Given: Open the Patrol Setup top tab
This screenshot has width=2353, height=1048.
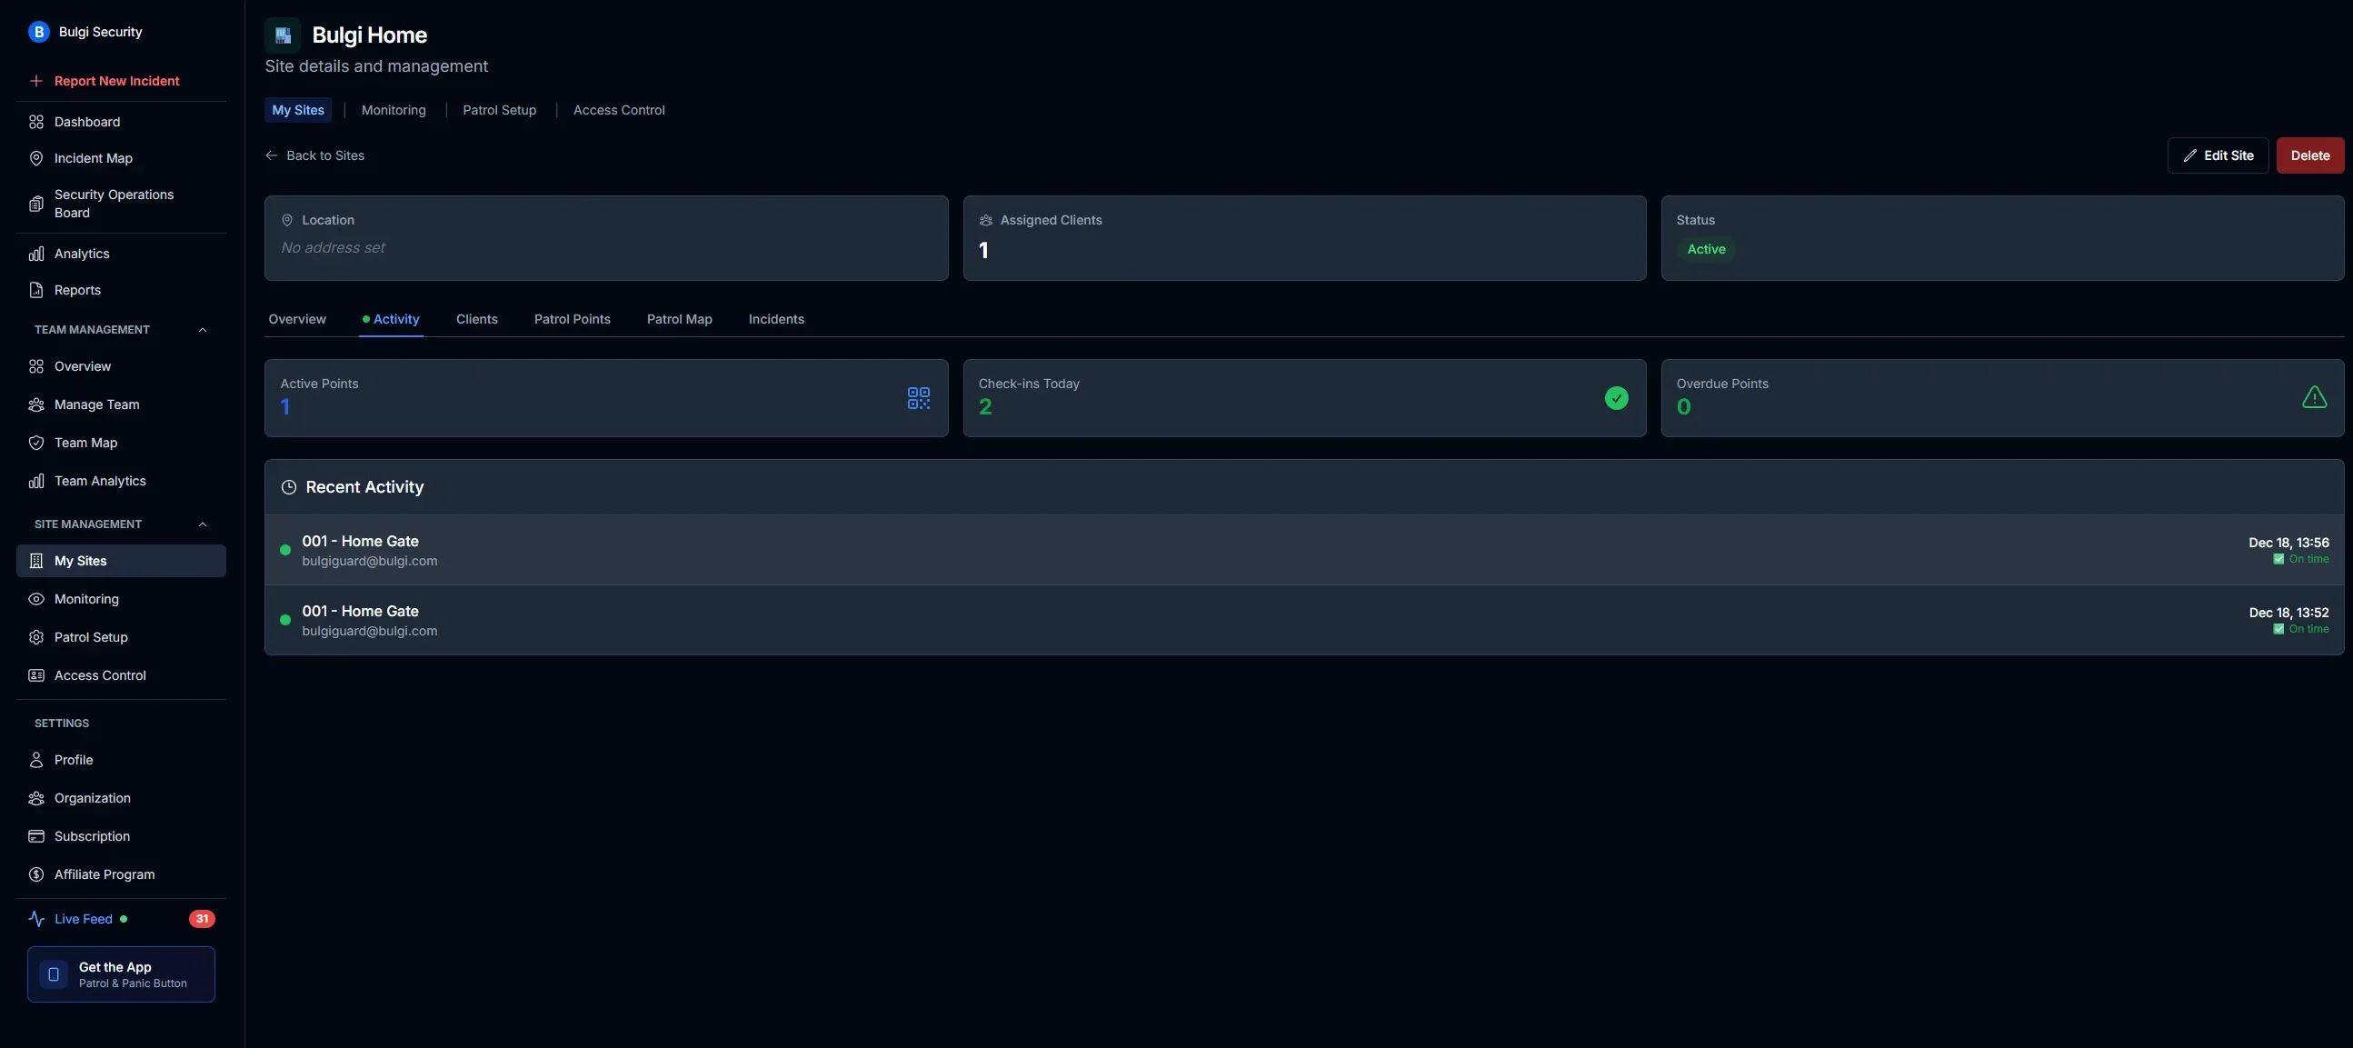Looking at the screenshot, I should pos(499,110).
